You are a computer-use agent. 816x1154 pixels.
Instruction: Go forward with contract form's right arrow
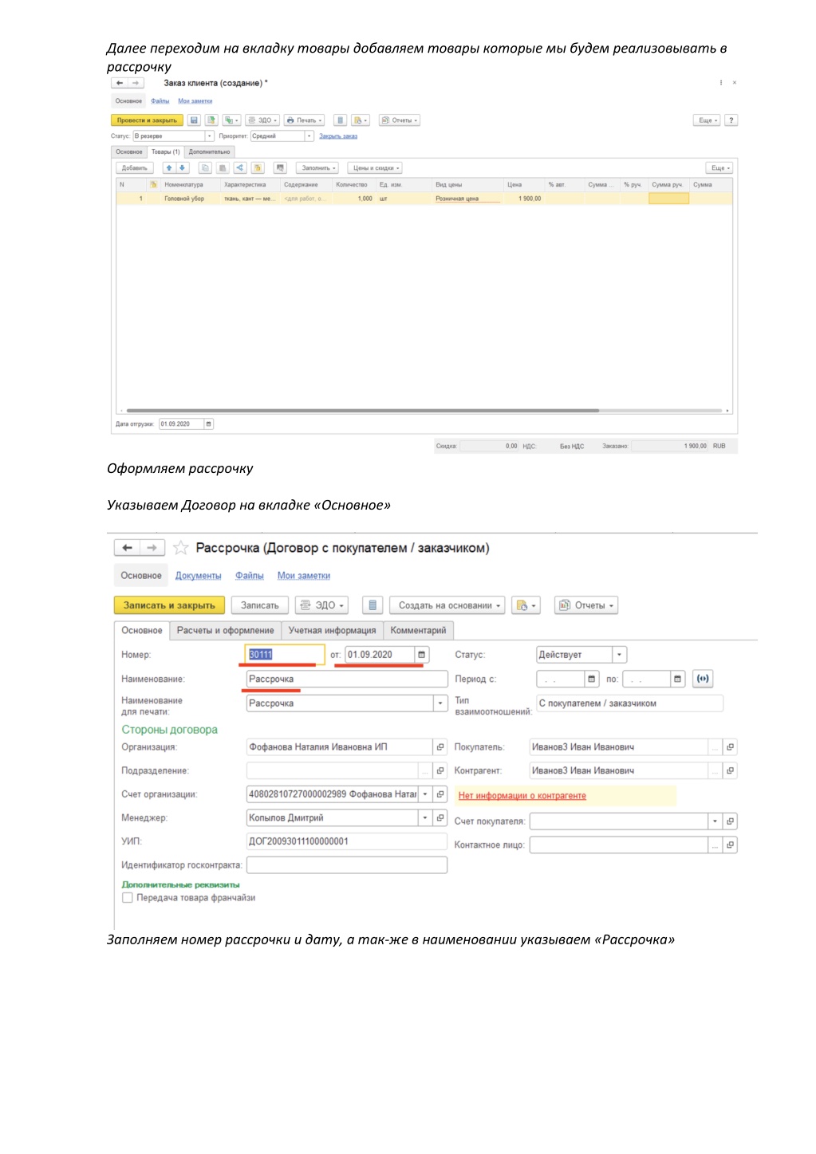[152, 548]
